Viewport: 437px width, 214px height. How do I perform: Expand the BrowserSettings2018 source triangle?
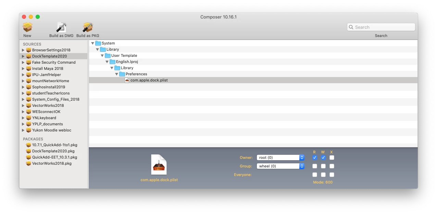23,50
